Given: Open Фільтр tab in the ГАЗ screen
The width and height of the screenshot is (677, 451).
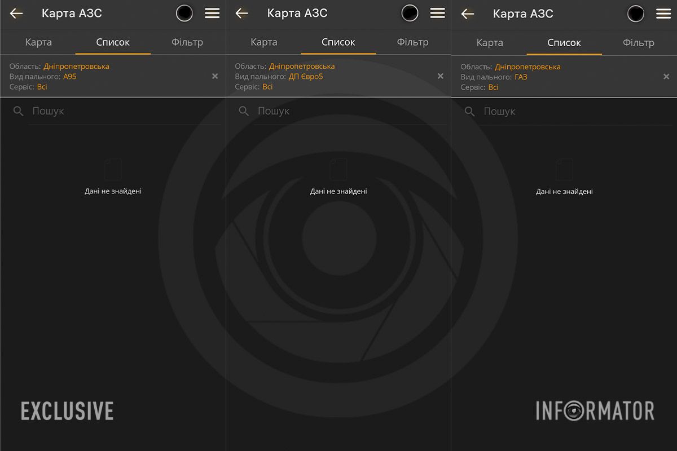Looking at the screenshot, I should [x=639, y=42].
